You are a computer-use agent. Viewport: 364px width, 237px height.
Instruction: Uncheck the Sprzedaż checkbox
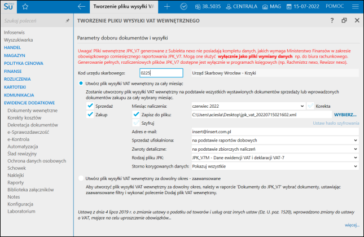coord(90,106)
